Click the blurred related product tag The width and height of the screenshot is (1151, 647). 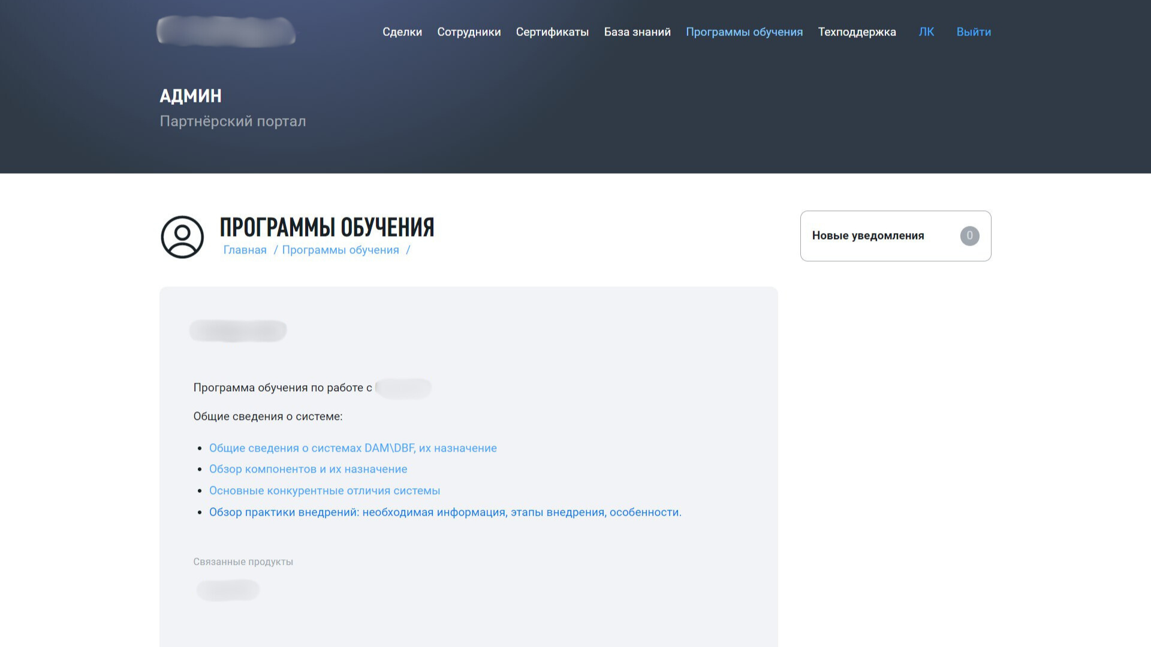click(228, 590)
